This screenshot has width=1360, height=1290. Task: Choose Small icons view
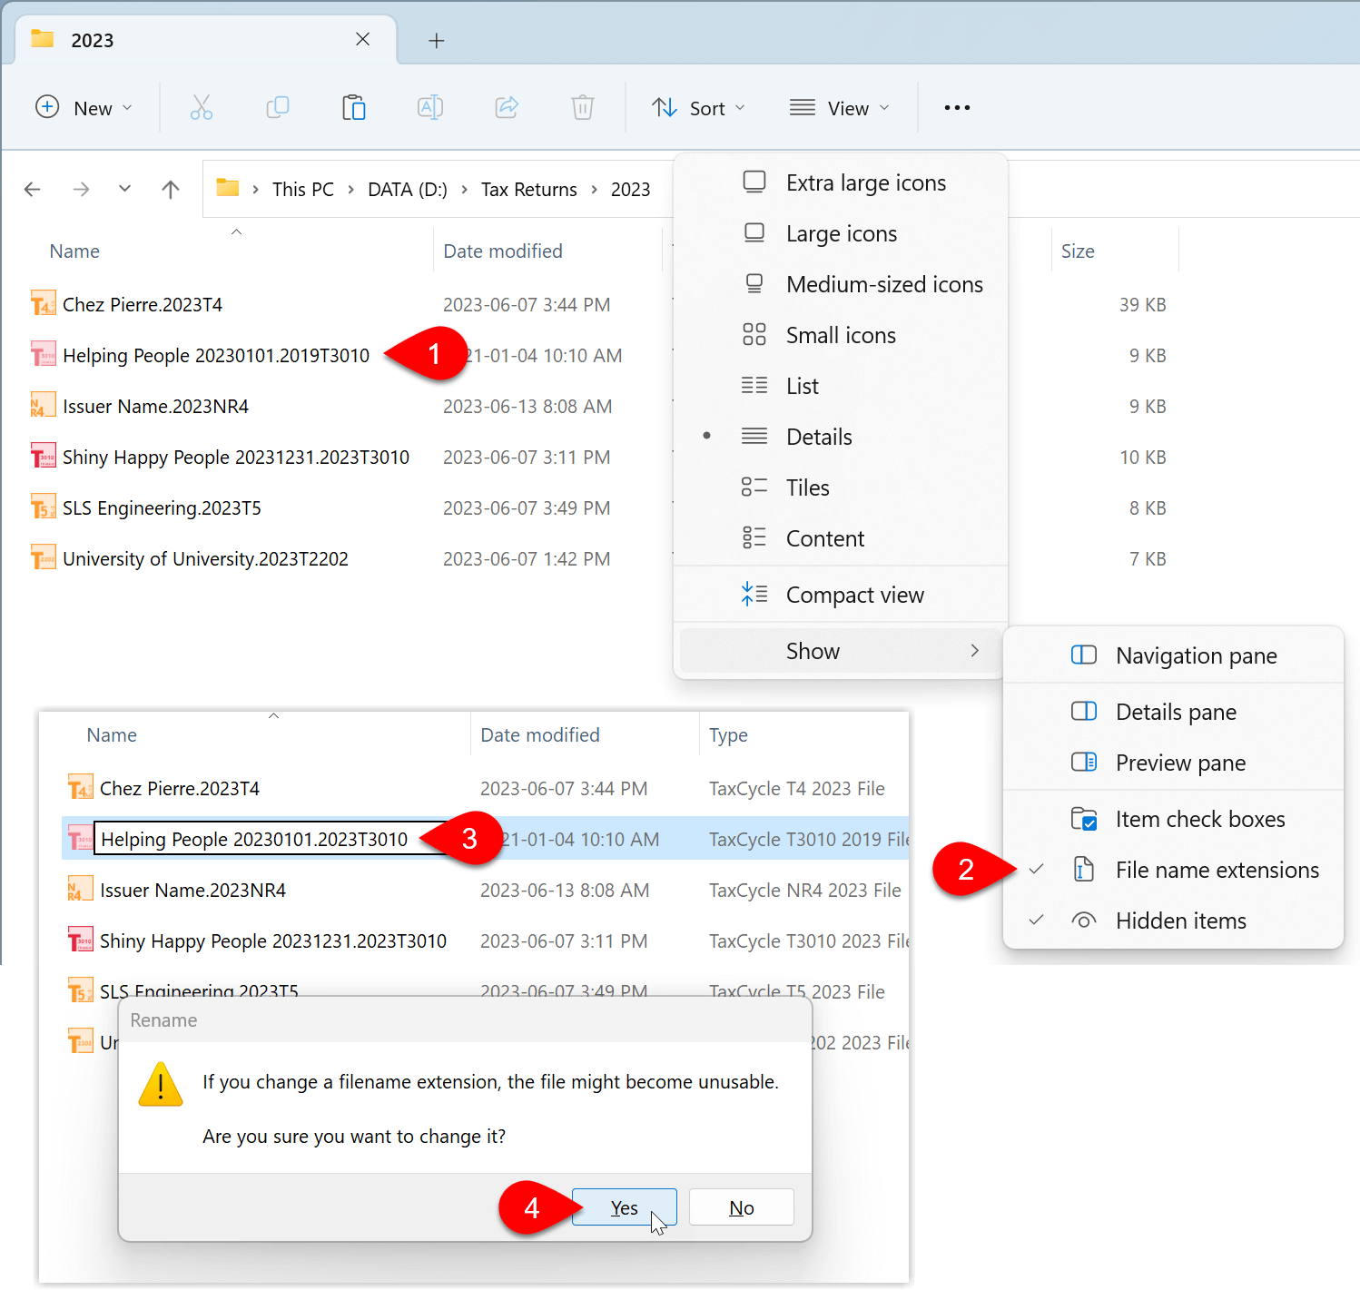(841, 335)
